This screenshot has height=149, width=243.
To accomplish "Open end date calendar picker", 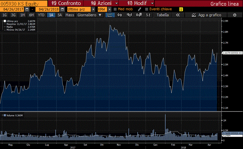I will [62, 9].
